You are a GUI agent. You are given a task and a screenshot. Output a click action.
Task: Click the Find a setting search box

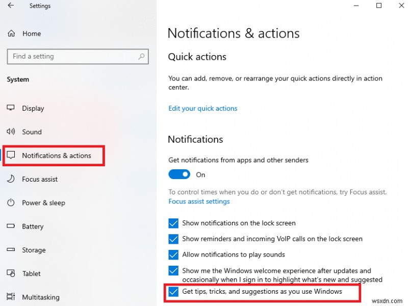(78, 57)
